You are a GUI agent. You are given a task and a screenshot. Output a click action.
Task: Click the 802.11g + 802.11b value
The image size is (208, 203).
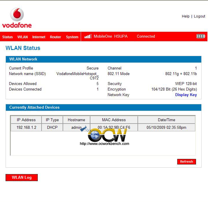coord(181,74)
